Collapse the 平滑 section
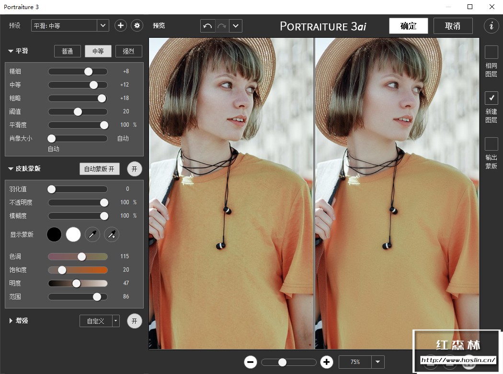 (11, 51)
